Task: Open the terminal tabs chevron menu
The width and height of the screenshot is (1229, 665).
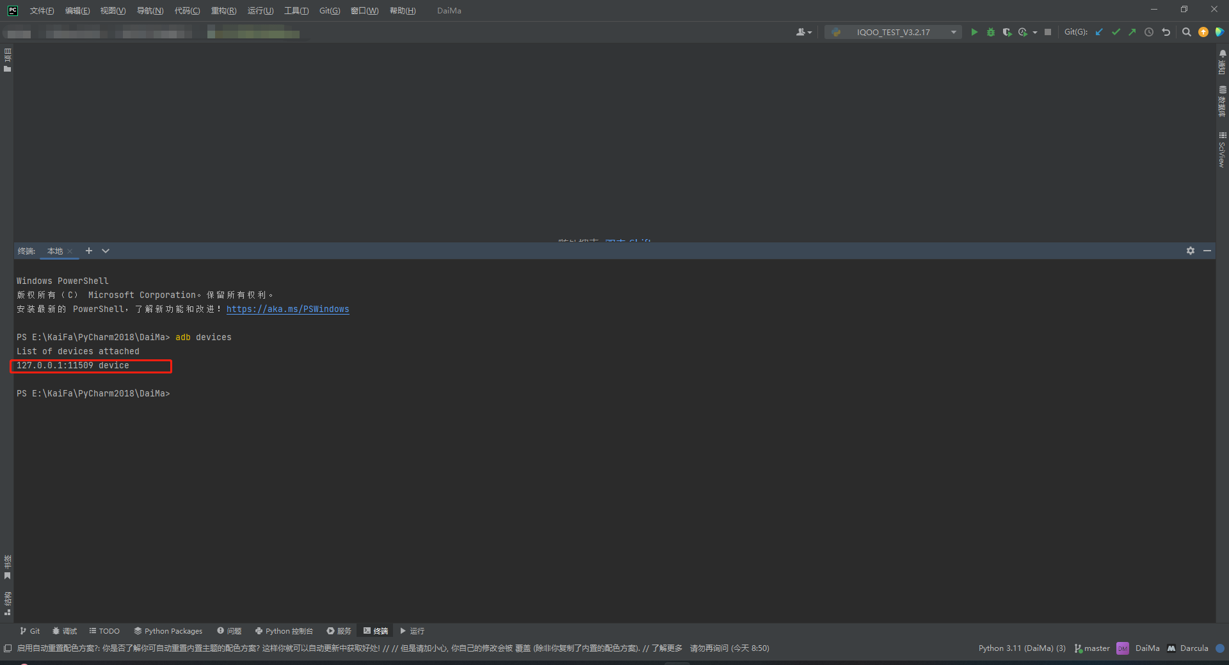Action: click(x=105, y=251)
